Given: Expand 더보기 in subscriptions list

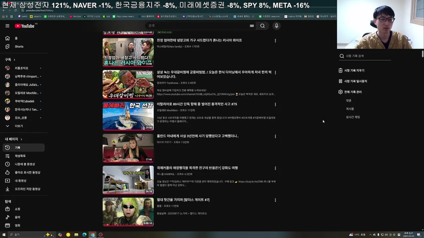Looking at the screenshot, I should pyautogui.click(x=23, y=126).
